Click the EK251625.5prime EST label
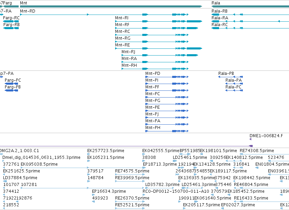 [x=21, y=171]
